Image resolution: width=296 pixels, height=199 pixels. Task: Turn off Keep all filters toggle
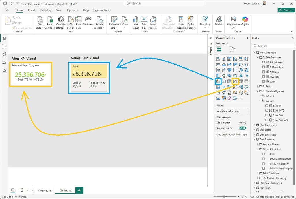[x=243, y=128]
